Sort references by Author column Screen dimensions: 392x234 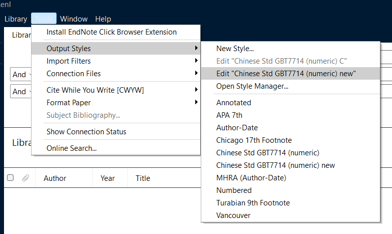coord(55,178)
